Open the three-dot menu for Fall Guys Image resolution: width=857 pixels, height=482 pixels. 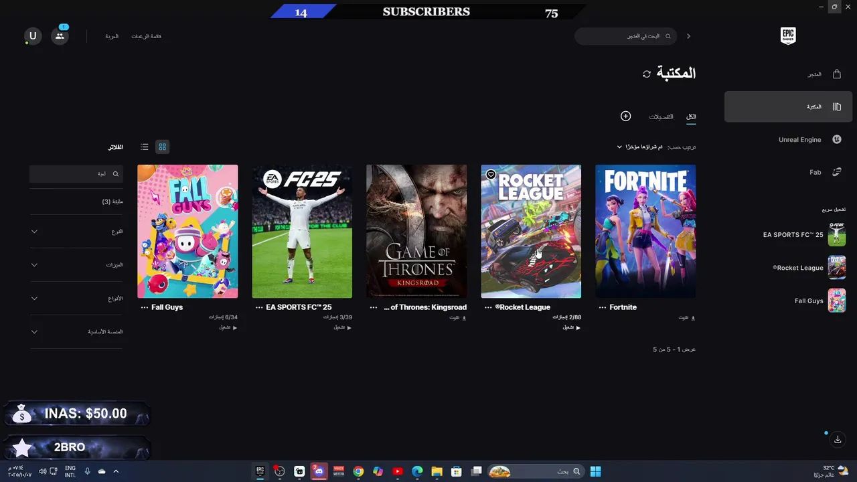[x=145, y=307]
